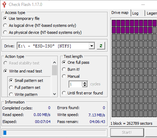The width and height of the screenshot is (157, 138).
Task: Choose Until first error found option
Action: (83, 93)
